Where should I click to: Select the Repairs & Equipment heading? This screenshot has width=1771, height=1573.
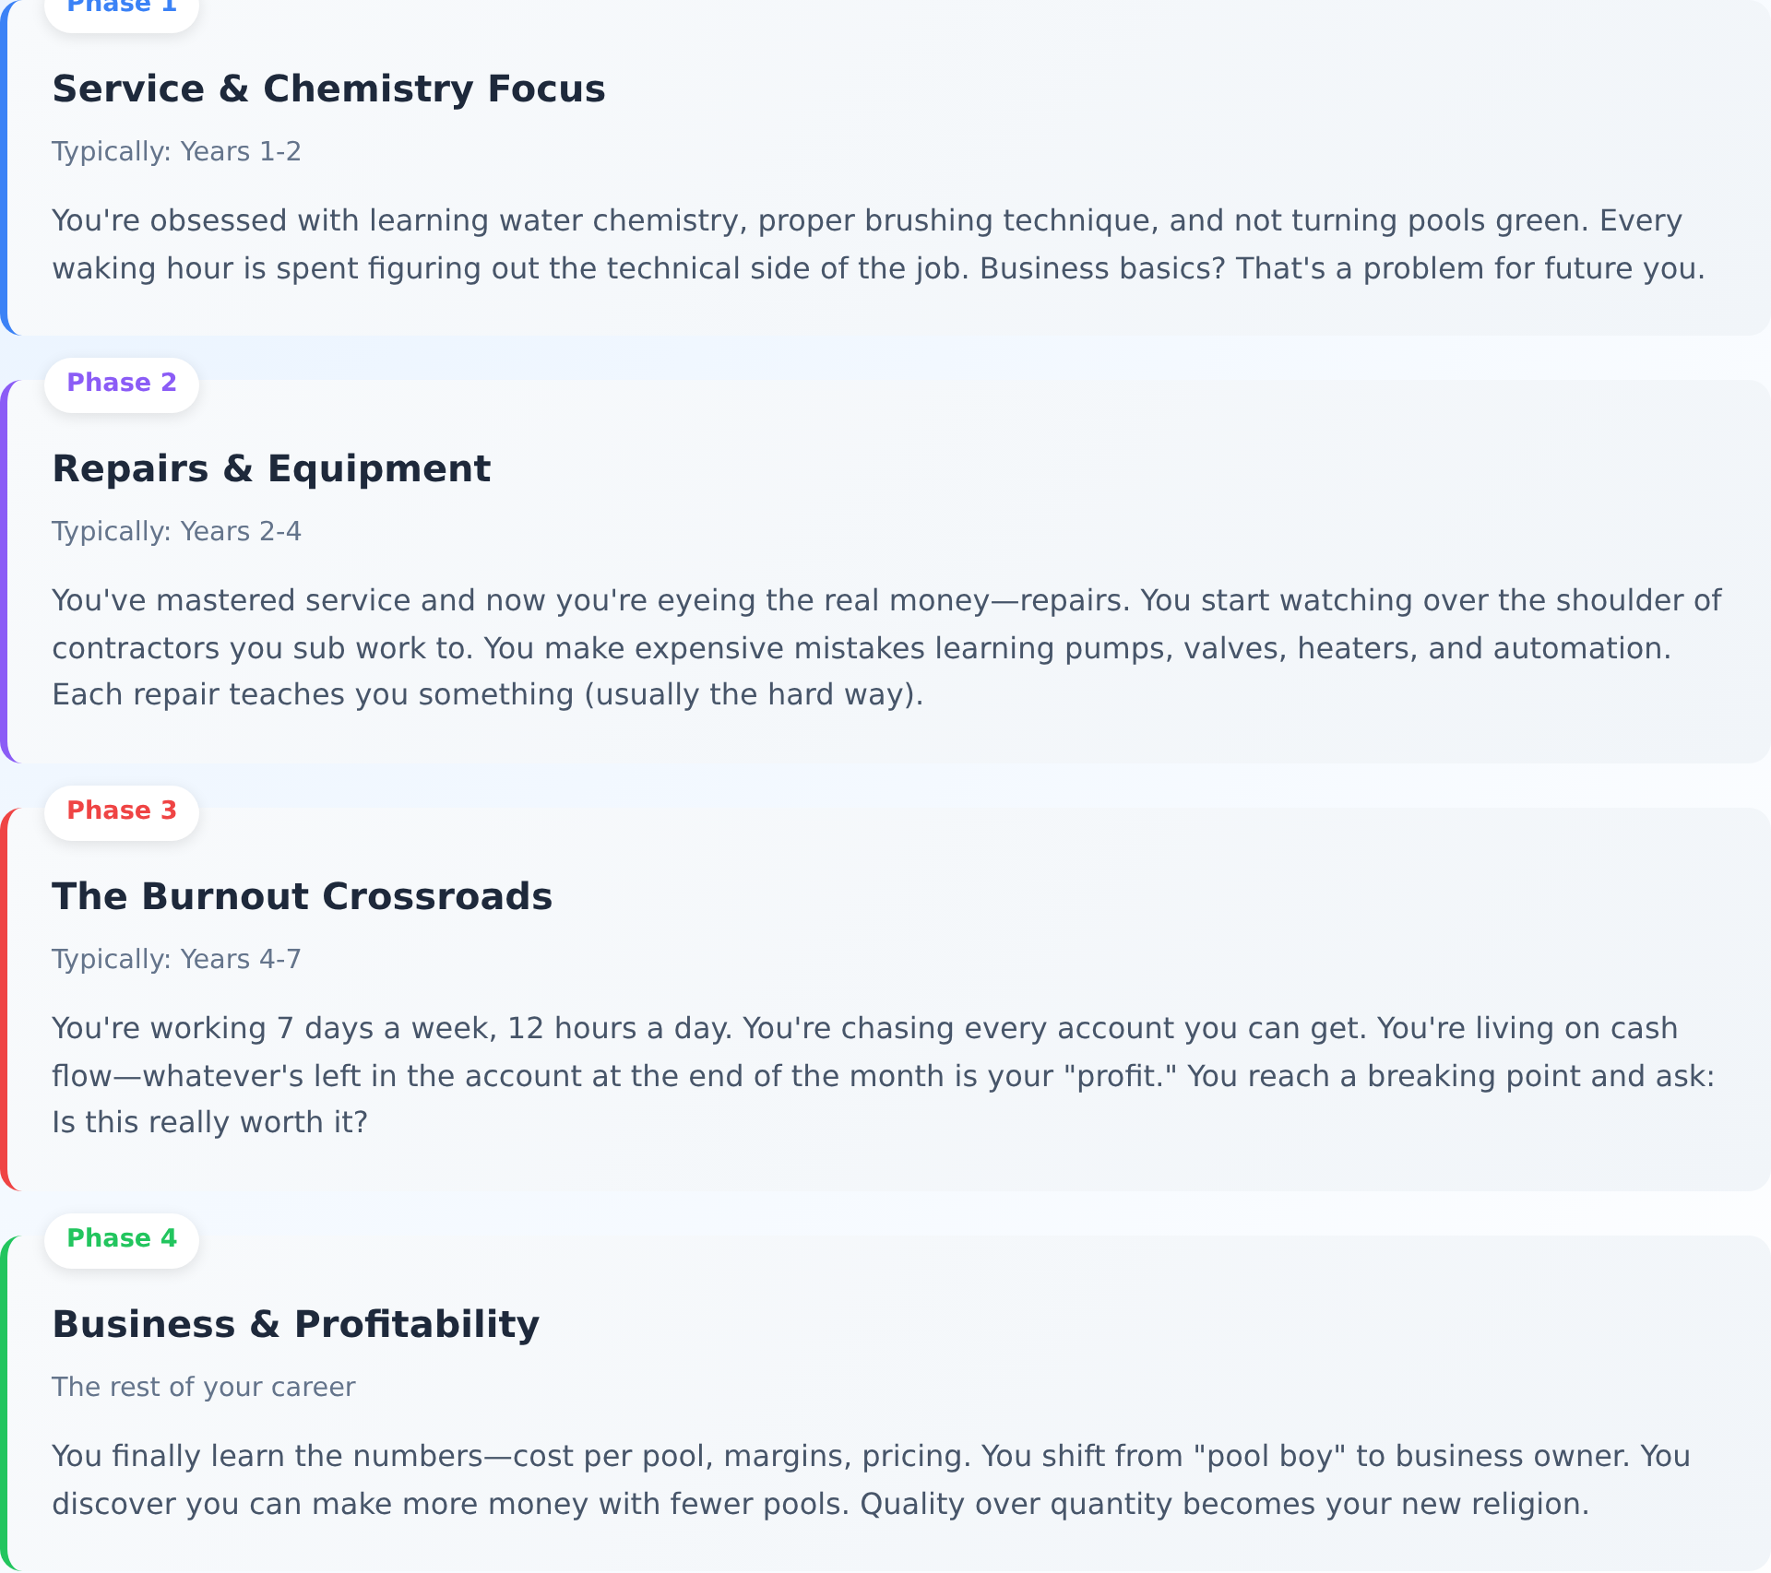[x=271, y=469]
